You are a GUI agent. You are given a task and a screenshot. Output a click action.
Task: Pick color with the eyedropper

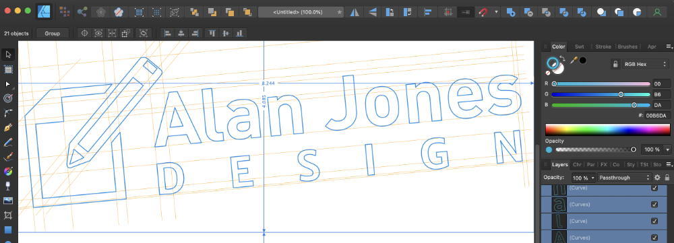pyautogui.click(x=574, y=61)
